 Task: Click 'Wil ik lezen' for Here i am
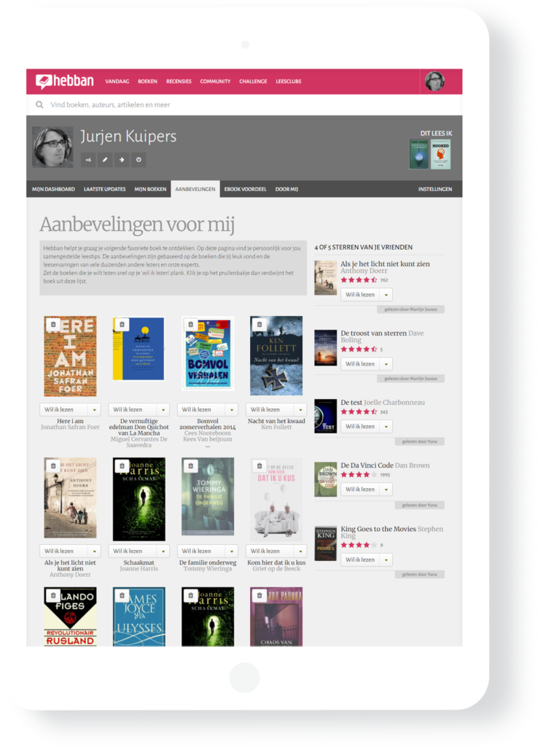pos(64,409)
